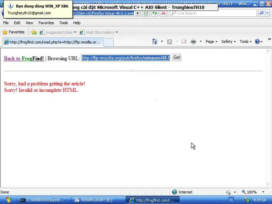Click the system tray shield icon
272x204 pixels.
click(247, 200)
